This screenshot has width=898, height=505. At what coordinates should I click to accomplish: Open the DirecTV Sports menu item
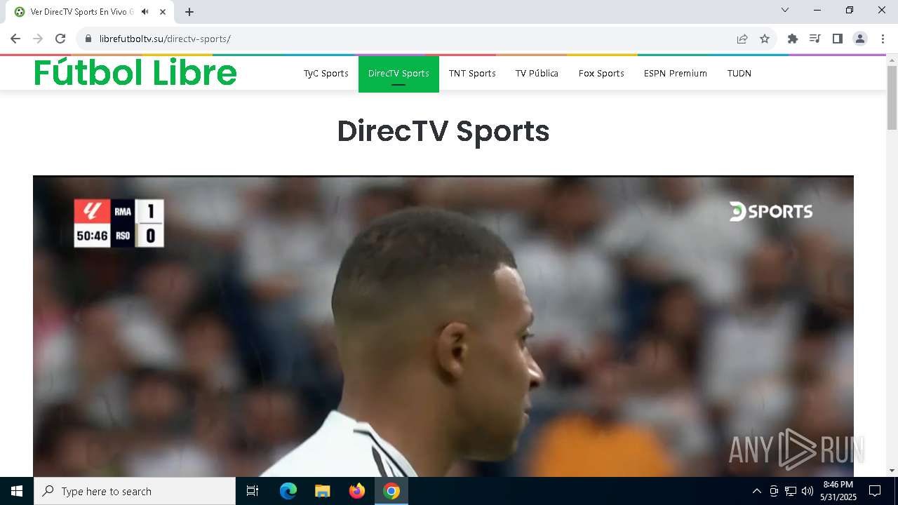[x=398, y=74]
